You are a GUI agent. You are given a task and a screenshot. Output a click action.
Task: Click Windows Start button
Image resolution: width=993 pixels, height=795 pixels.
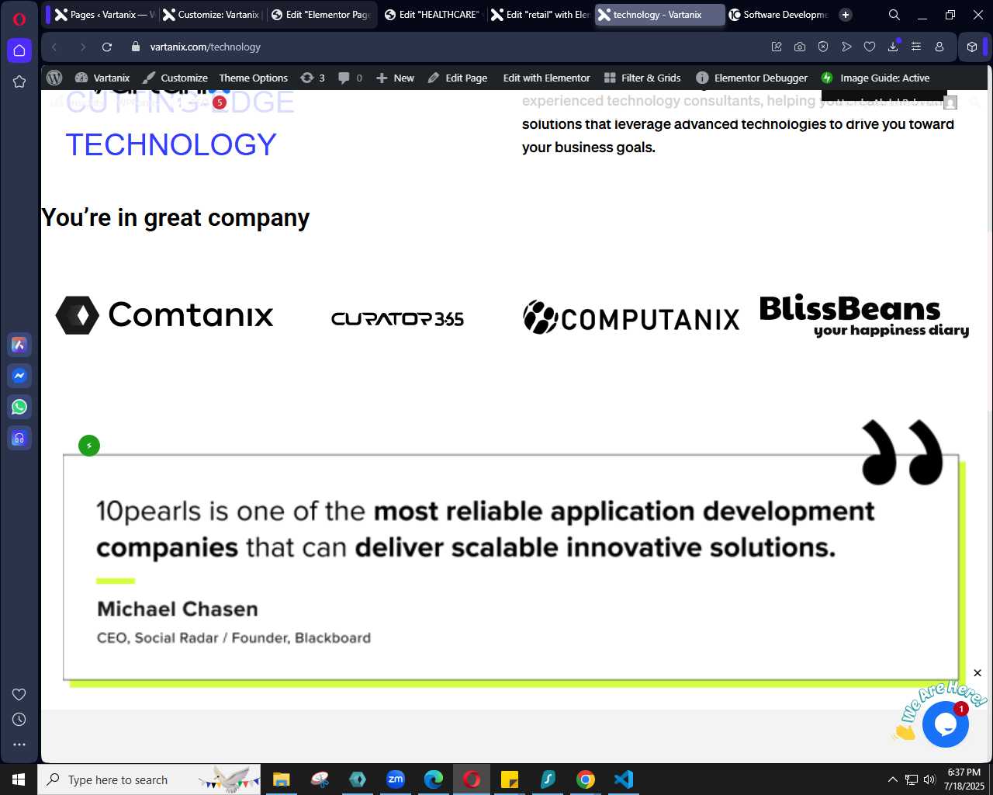[19, 779]
